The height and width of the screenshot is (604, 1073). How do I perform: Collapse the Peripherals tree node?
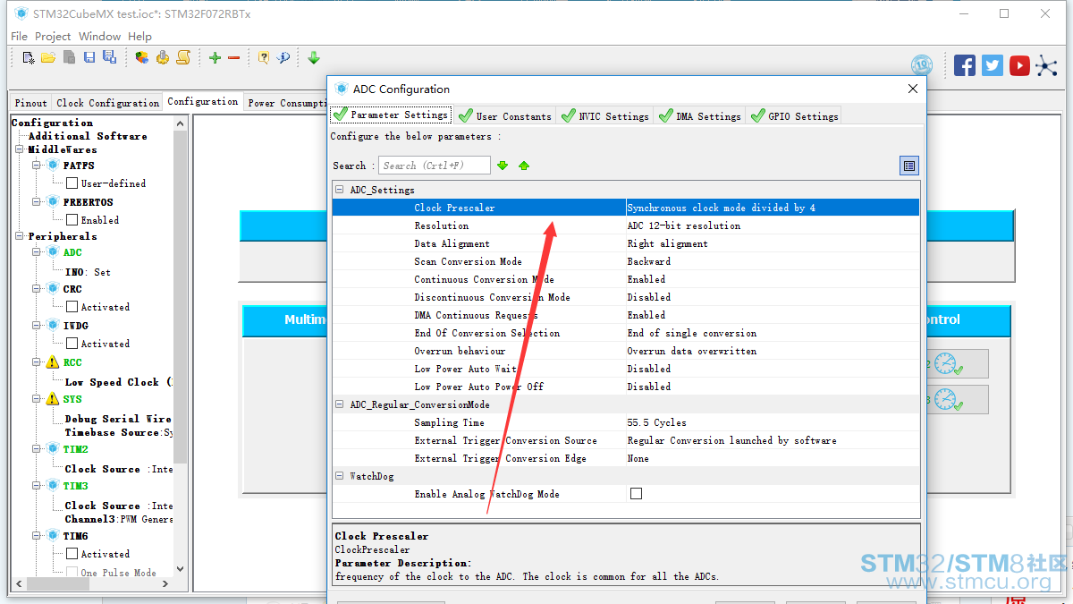click(20, 236)
